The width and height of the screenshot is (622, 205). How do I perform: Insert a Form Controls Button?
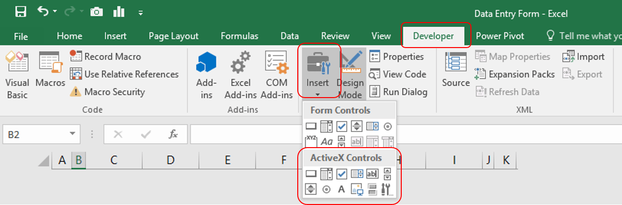coord(311,127)
